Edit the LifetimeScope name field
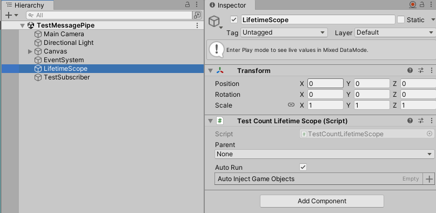This screenshot has height=213, width=436. (318, 20)
